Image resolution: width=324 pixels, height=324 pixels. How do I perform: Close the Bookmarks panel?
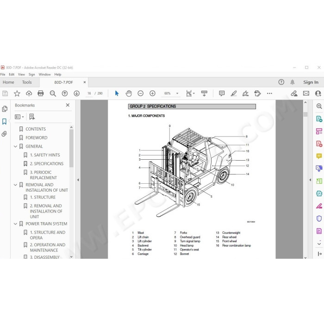pyautogui.click(x=68, y=105)
